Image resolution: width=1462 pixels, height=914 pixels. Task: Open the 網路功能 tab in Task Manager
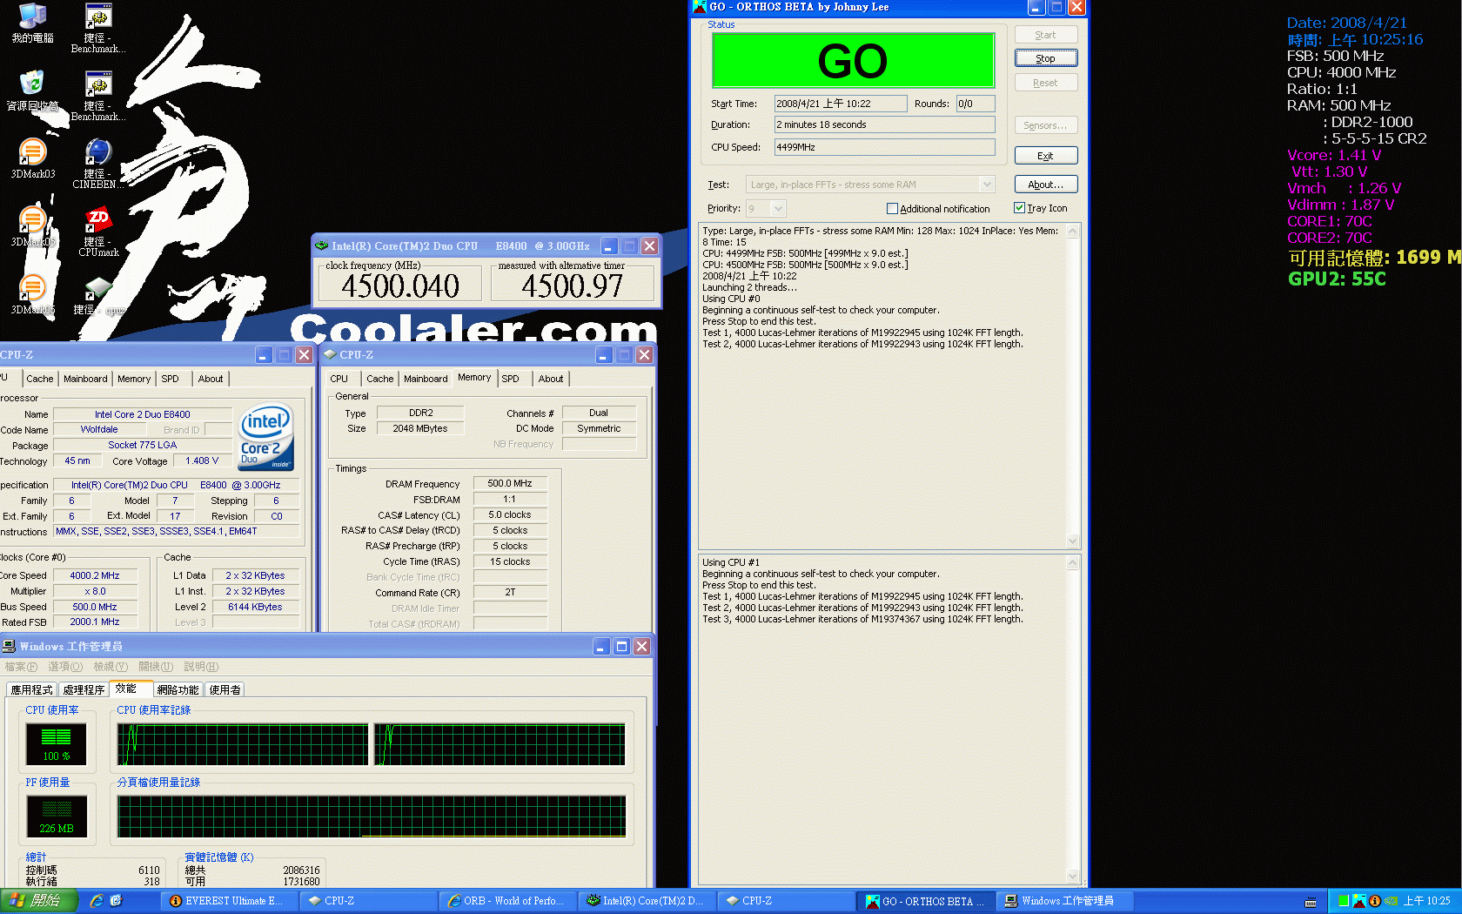[178, 689]
